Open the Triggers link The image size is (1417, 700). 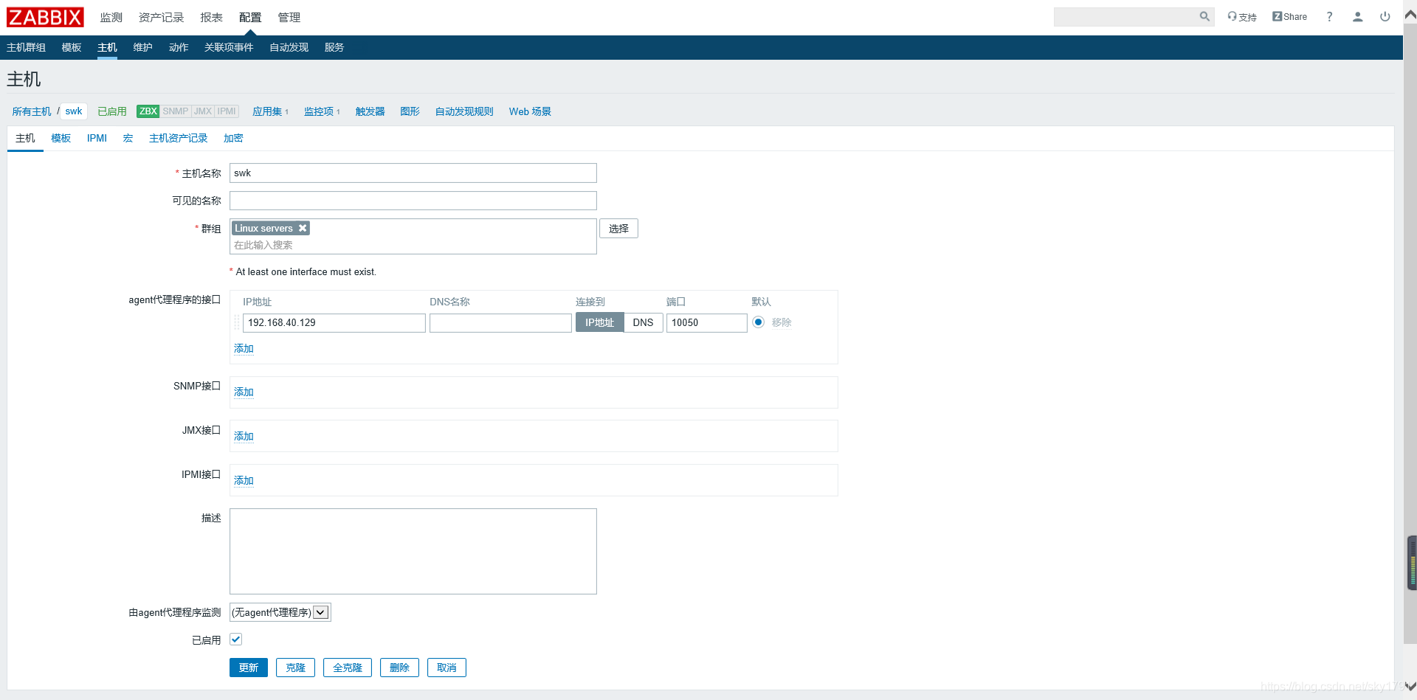pyautogui.click(x=370, y=111)
